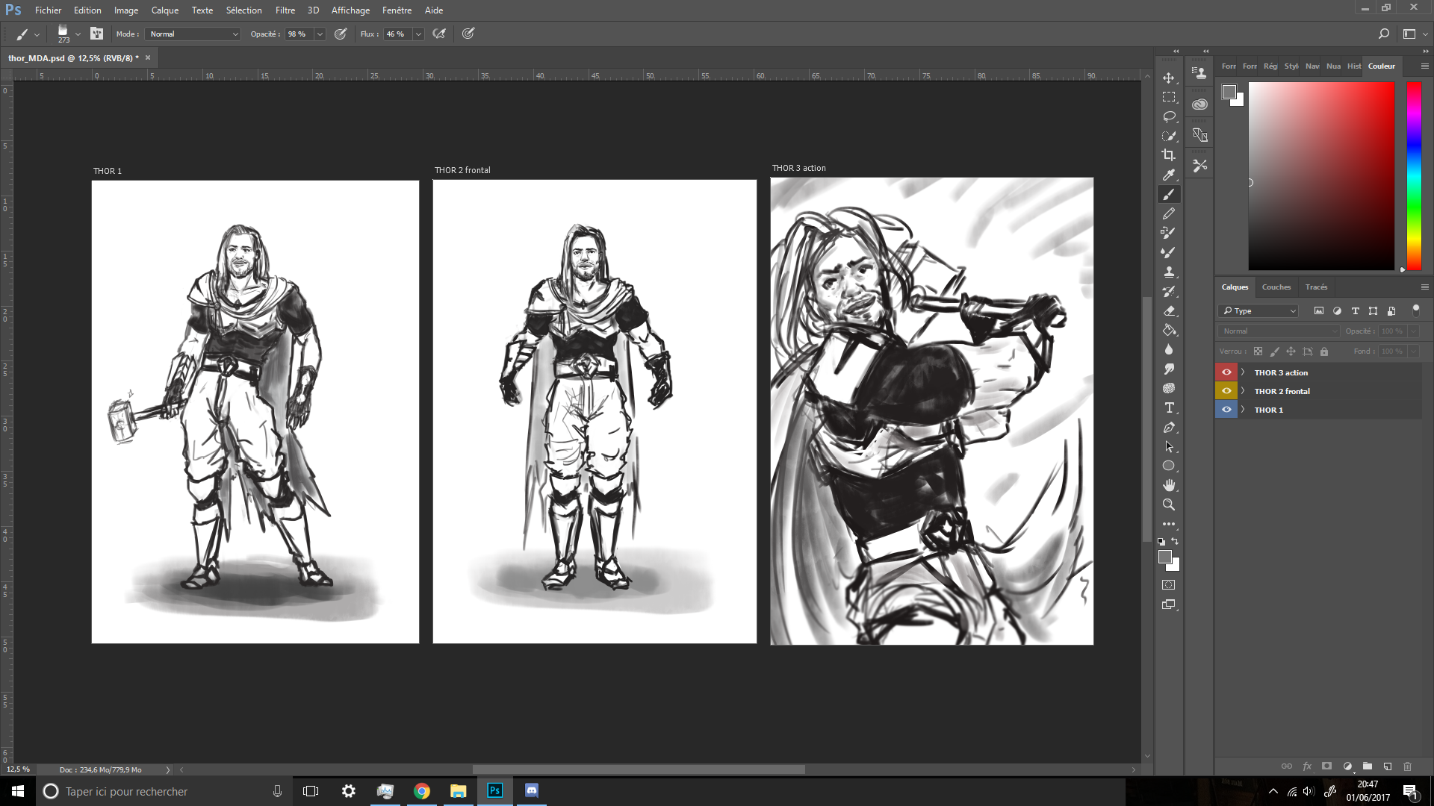Hide the THOR 1 layer
1434x806 pixels.
tap(1226, 409)
